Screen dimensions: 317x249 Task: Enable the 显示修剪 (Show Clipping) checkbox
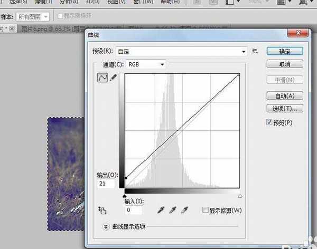206,210
